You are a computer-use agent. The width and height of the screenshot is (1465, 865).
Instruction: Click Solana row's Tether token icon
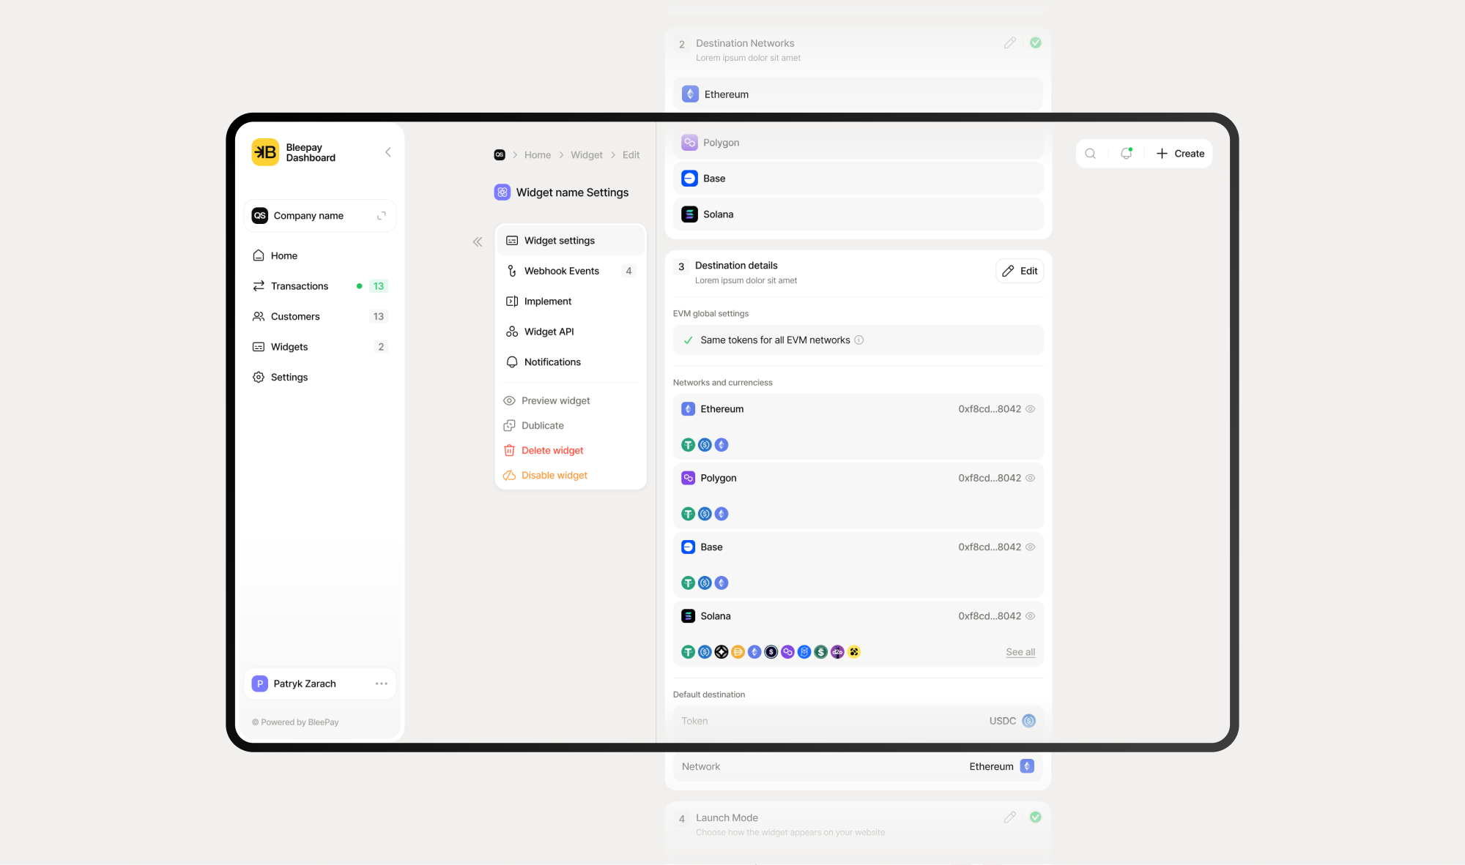tap(688, 652)
